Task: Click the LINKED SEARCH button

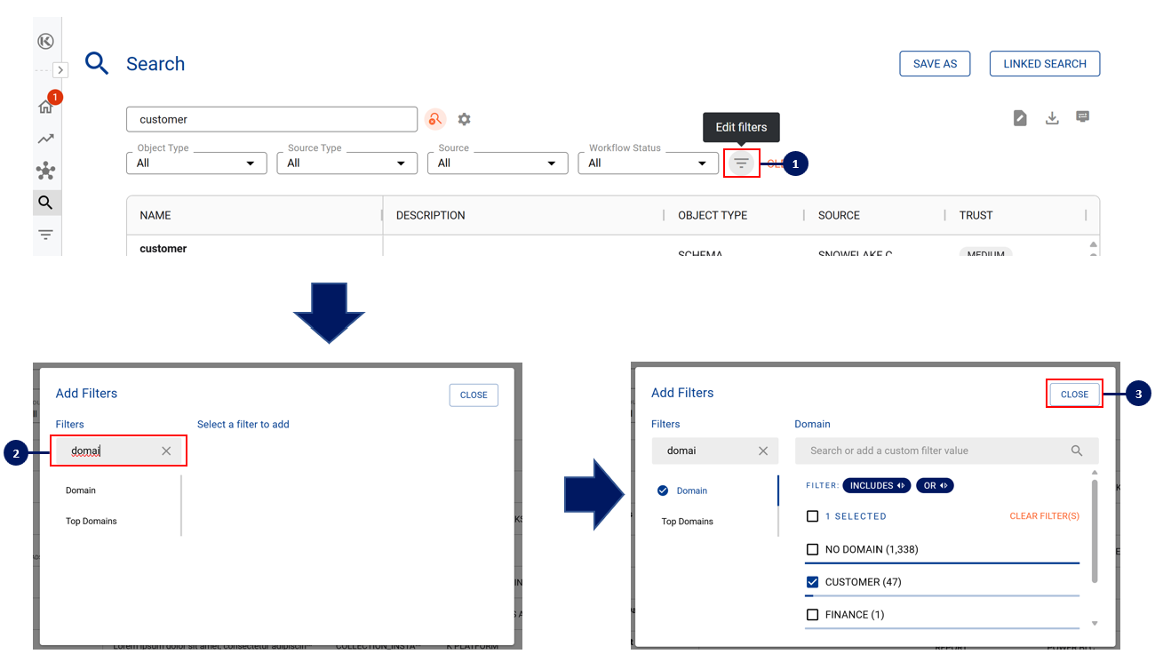Action: pyautogui.click(x=1044, y=64)
